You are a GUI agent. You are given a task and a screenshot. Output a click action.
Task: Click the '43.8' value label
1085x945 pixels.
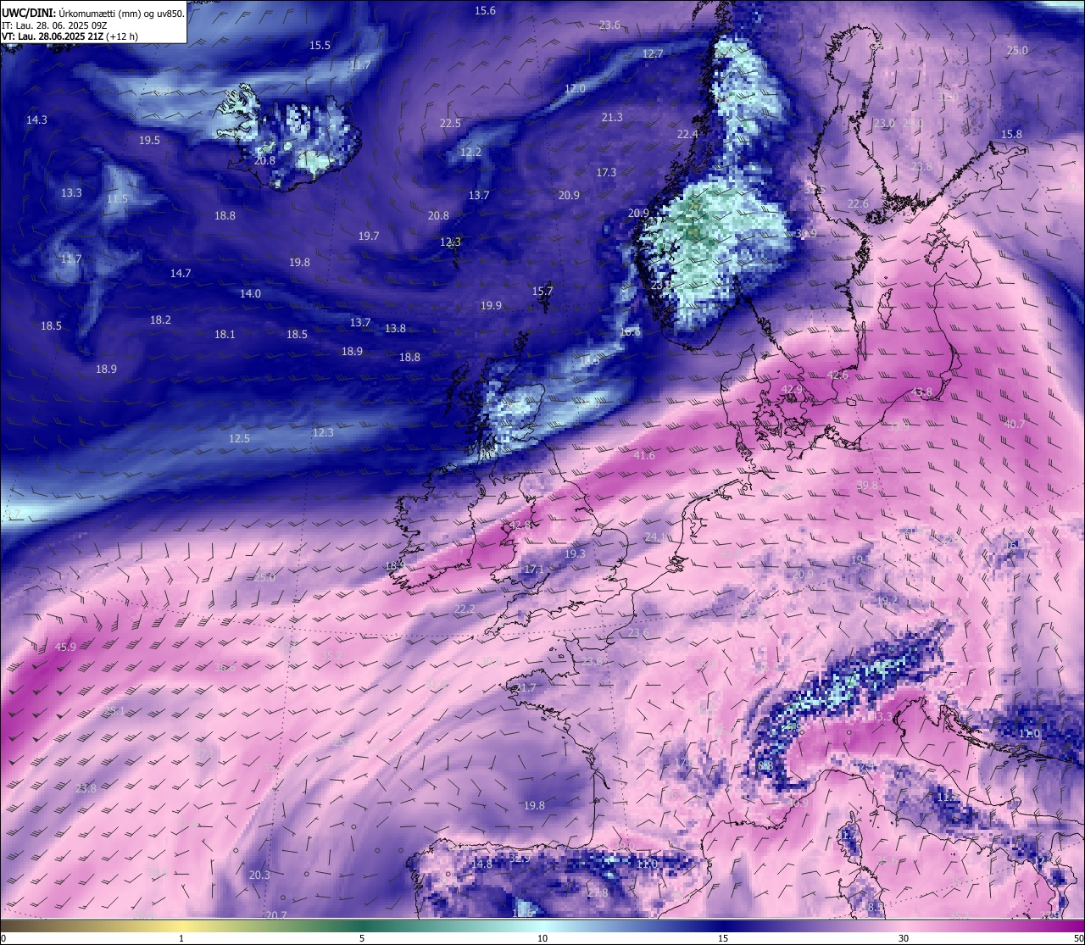tap(921, 392)
